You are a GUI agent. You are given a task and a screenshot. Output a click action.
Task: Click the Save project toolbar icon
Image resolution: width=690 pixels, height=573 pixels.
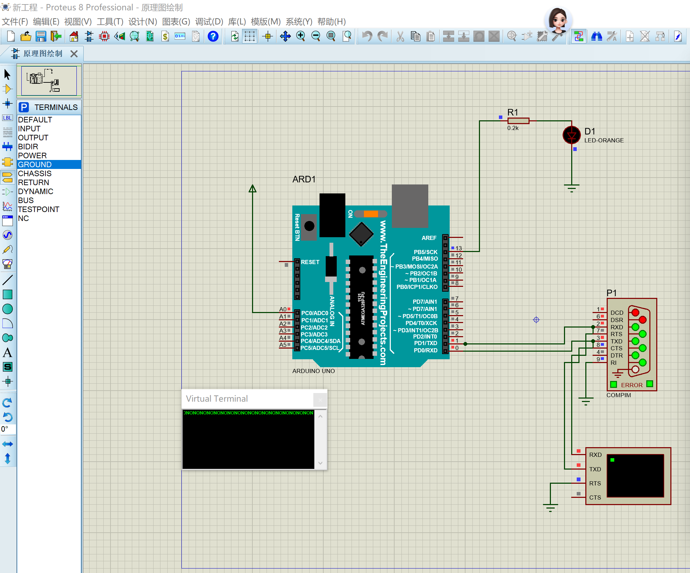(41, 36)
